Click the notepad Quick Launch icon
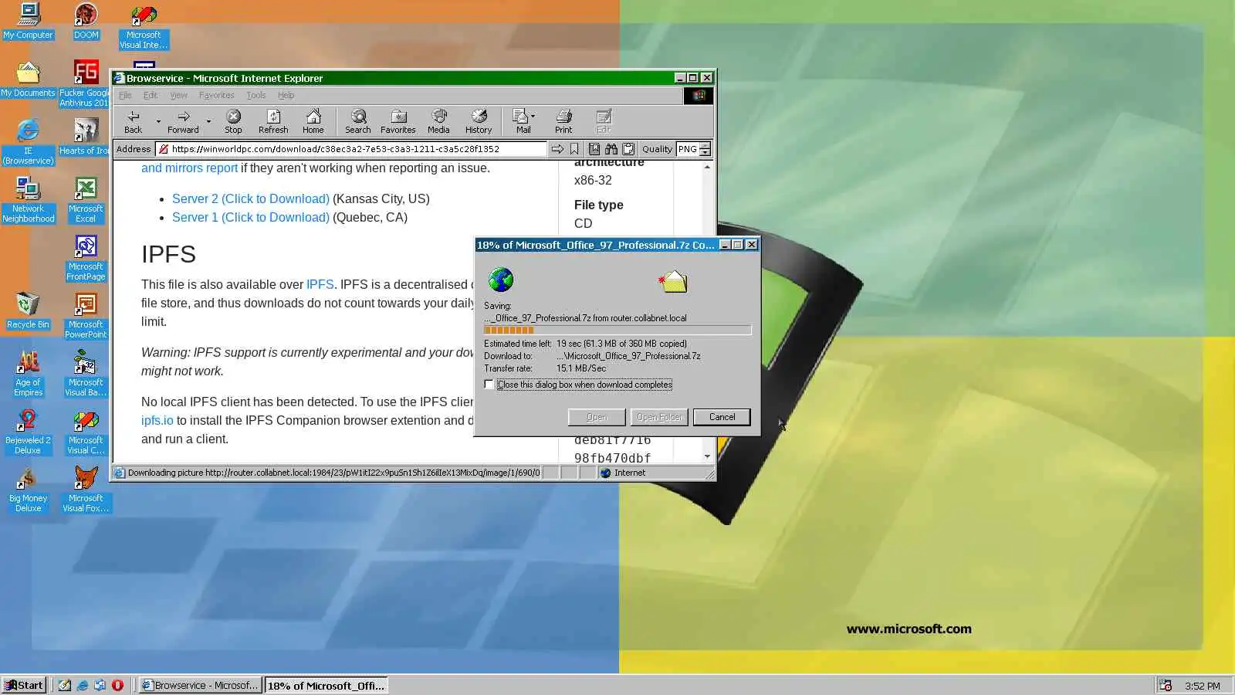1235x695 pixels. coord(65,685)
